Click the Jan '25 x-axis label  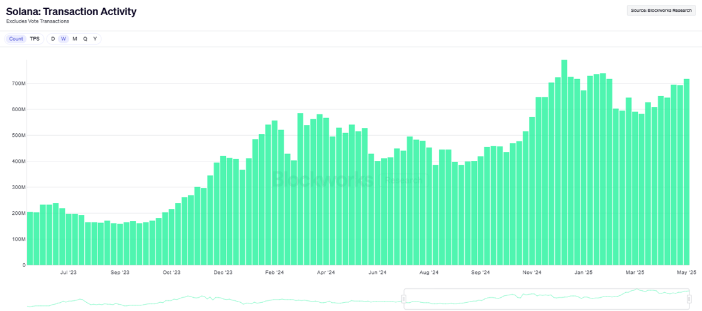[584, 272]
